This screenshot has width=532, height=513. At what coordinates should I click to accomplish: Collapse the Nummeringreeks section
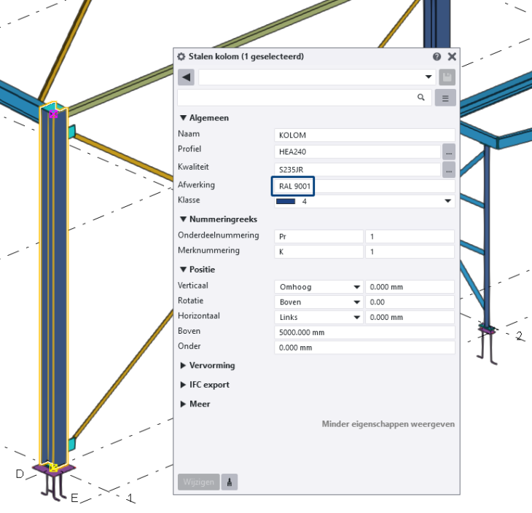tap(183, 219)
